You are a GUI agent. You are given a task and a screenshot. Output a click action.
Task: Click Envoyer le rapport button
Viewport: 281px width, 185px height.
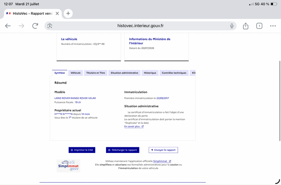pyautogui.click(x=163, y=150)
